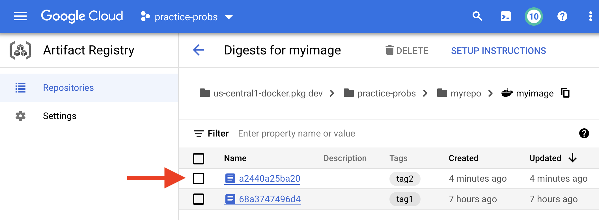Focus the filter property input field
This screenshot has width=599, height=220.
(404, 133)
